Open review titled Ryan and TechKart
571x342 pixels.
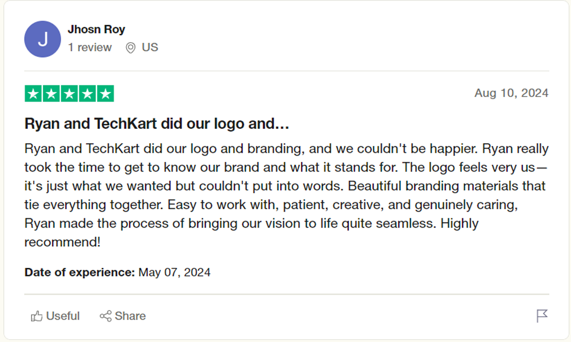coord(156,124)
